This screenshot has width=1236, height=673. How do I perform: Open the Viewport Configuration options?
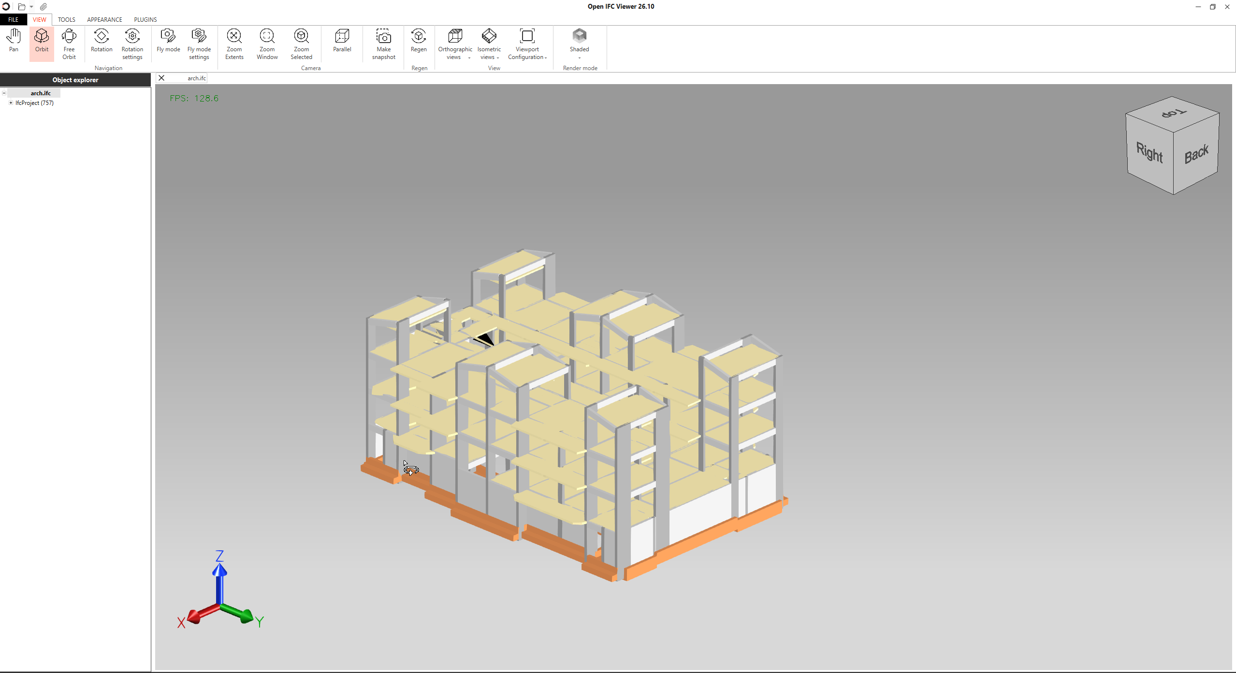click(x=527, y=46)
